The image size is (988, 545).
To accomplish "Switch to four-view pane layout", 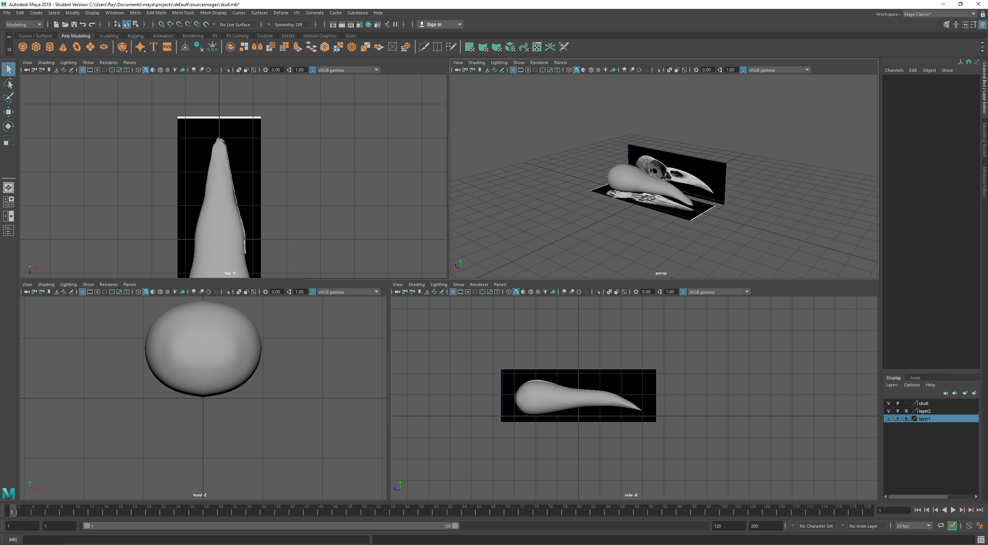I will pos(8,202).
